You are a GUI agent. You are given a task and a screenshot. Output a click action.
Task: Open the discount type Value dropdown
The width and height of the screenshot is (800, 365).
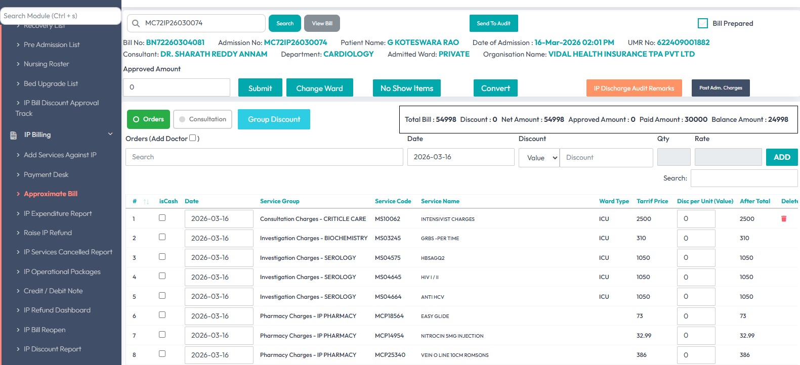[539, 158]
